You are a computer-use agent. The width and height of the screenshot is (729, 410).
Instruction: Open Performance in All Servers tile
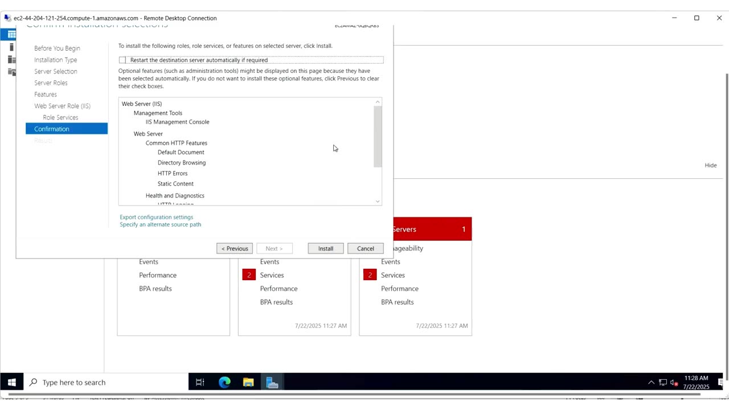click(400, 289)
